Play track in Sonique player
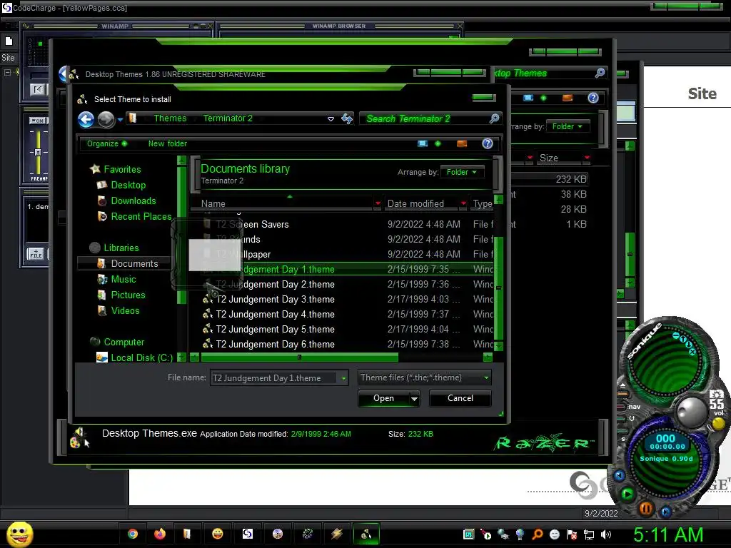The width and height of the screenshot is (731, 548). 627,494
